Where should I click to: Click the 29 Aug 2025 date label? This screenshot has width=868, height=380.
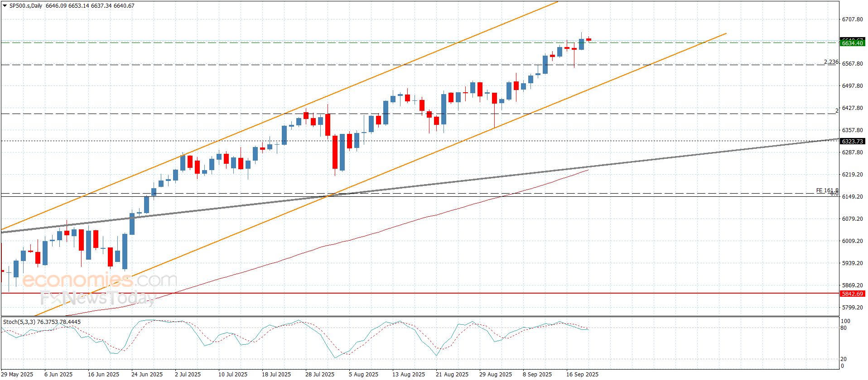[496, 375]
